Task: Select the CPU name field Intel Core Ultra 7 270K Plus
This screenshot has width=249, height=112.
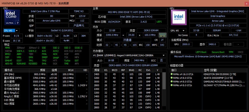Action: point(45,11)
